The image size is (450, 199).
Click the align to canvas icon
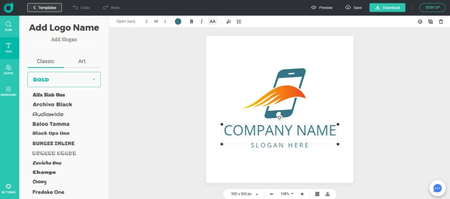[327, 194]
